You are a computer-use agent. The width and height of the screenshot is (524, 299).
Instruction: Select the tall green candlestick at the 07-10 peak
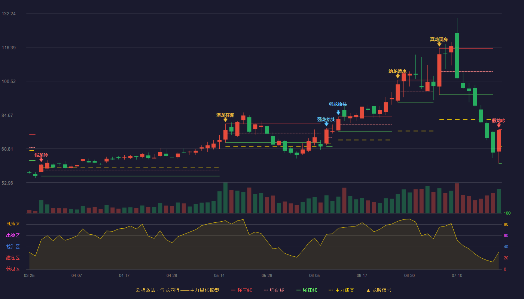click(457, 56)
